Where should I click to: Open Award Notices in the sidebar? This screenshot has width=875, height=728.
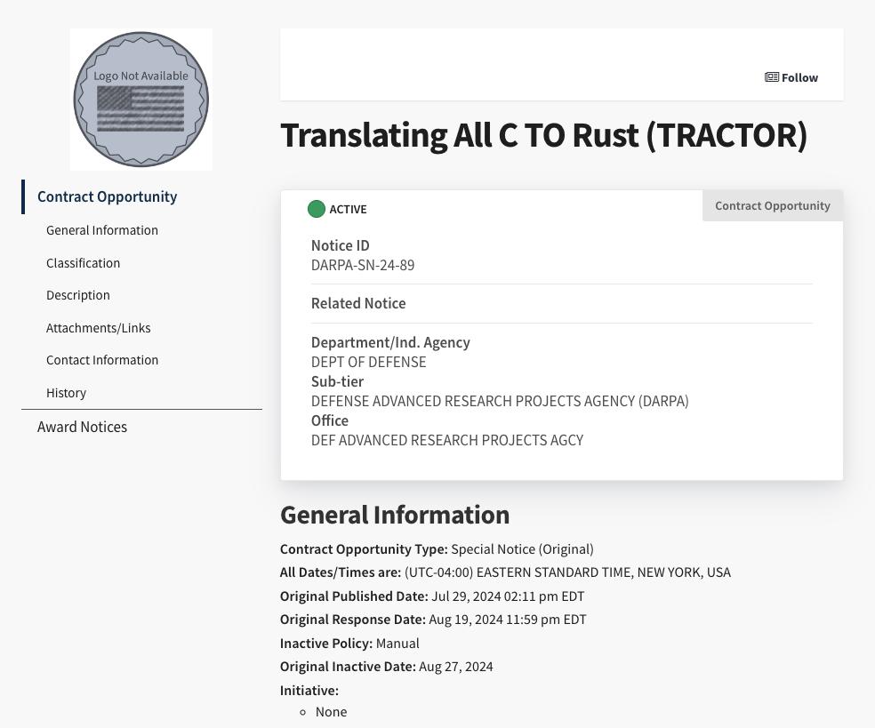click(x=82, y=427)
